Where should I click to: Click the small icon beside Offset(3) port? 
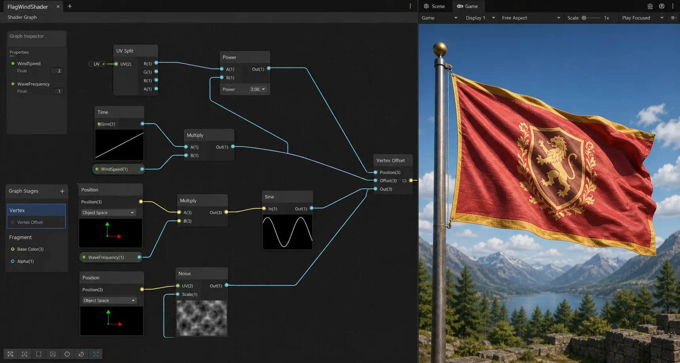(404, 181)
